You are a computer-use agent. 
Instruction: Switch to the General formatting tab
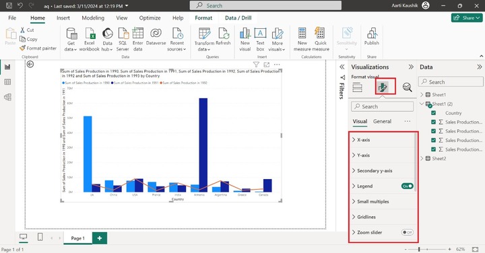[x=382, y=121]
